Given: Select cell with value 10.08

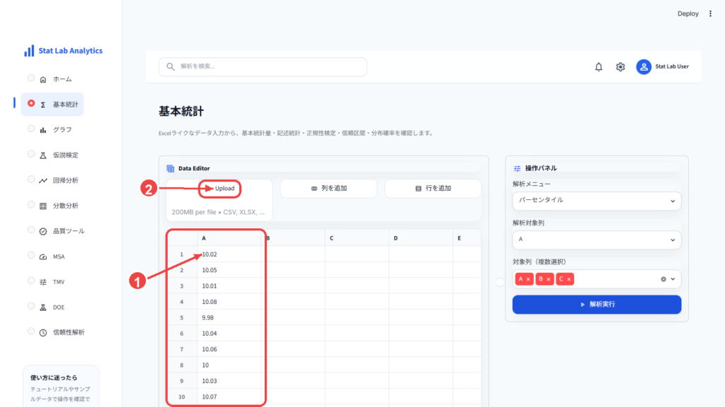Looking at the screenshot, I should pyautogui.click(x=229, y=302).
